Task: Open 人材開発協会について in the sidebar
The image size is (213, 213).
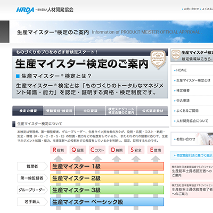Action: click(192, 121)
